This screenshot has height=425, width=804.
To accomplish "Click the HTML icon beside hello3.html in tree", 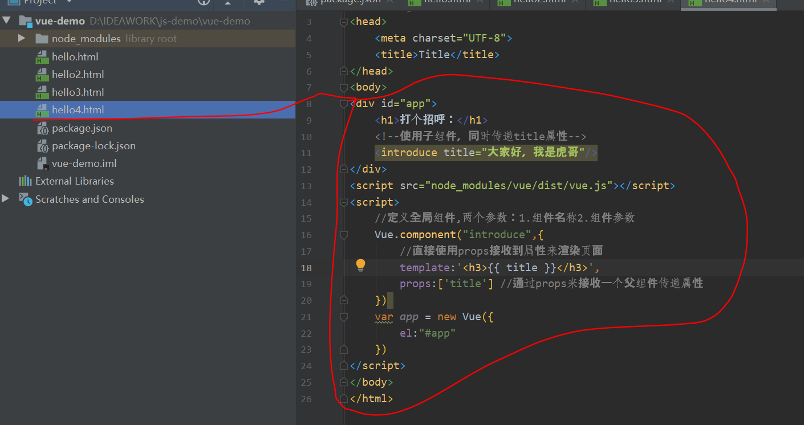I will (42, 92).
